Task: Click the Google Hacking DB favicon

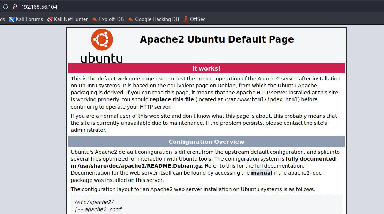Action: coord(131,19)
